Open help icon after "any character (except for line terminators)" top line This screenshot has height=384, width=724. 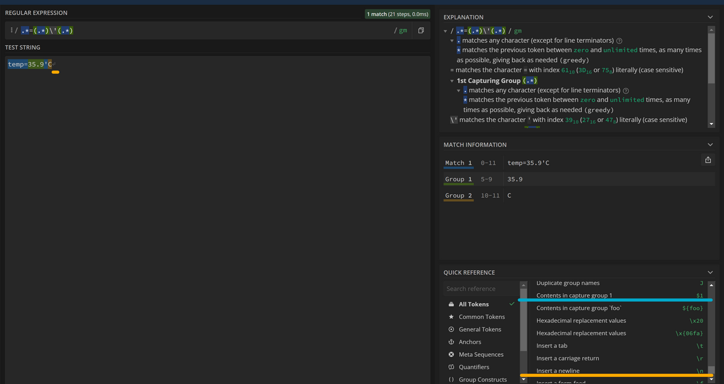tap(618, 40)
